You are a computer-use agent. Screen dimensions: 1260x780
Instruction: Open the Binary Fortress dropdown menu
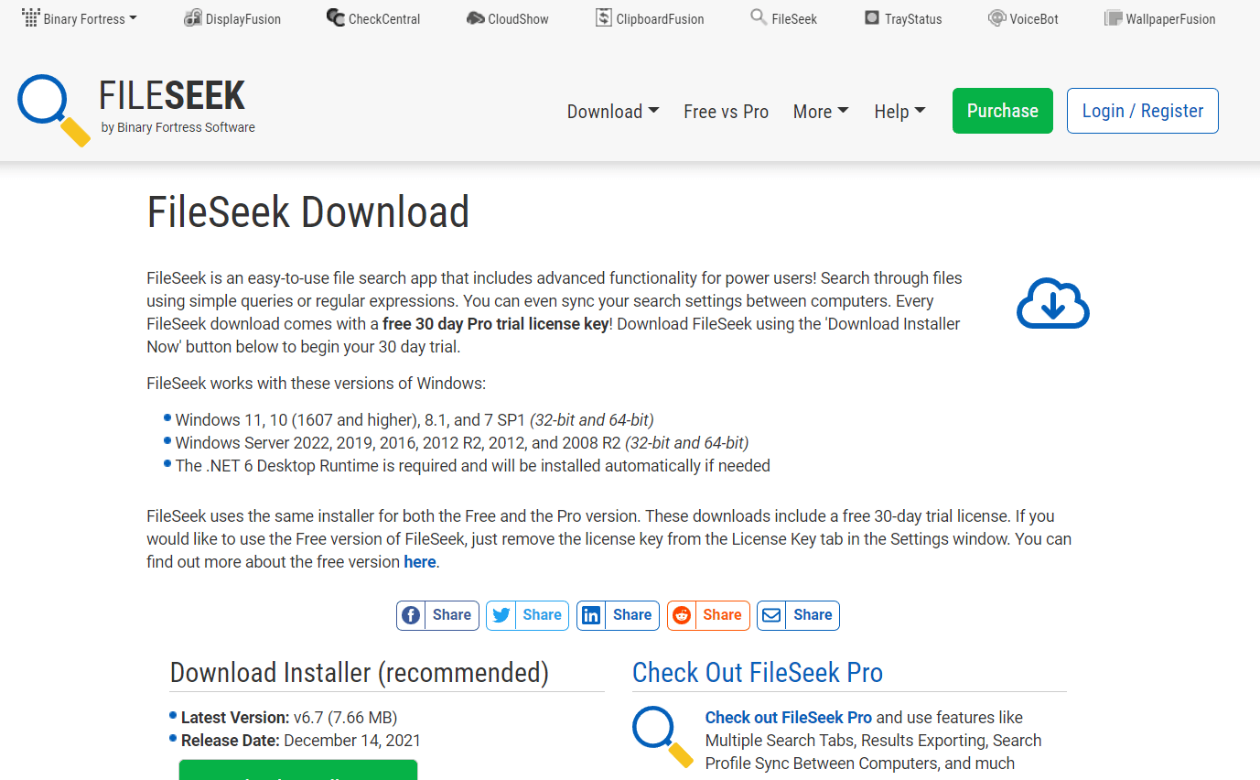coord(80,18)
